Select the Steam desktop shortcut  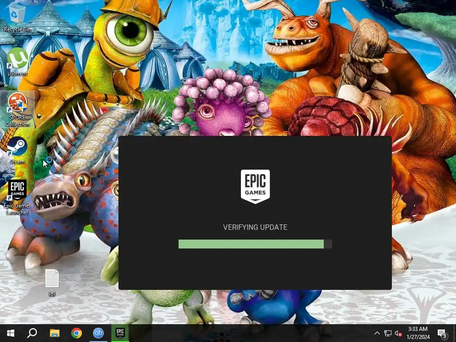point(17,151)
